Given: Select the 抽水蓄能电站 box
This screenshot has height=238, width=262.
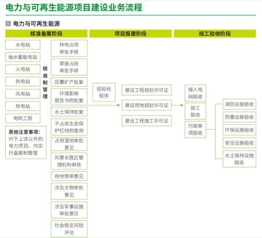Looking at the screenshot, I should [x=23, y=57].
